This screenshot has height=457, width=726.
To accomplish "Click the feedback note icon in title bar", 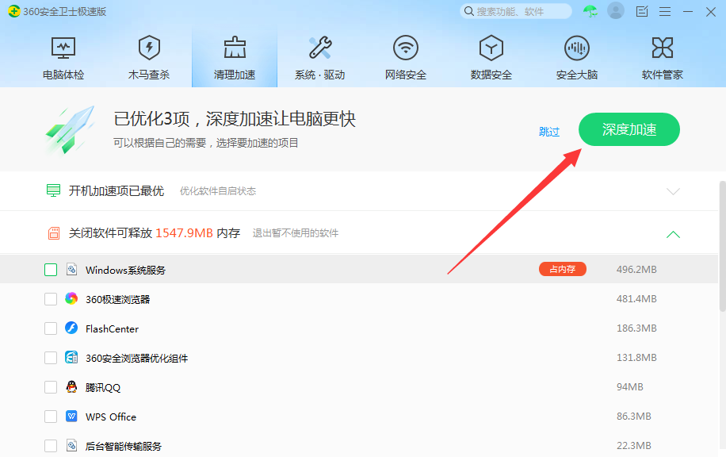I will coord(642,11).
